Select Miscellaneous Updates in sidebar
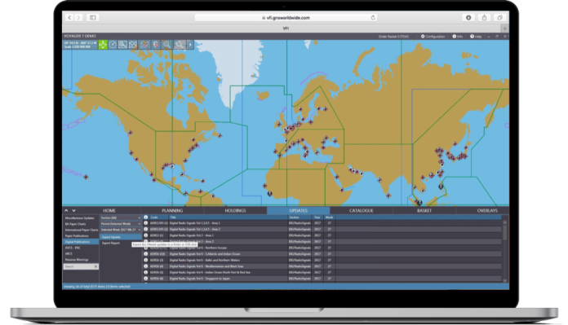The height and width of the screenshot is (325, 568). pos(81,218)
